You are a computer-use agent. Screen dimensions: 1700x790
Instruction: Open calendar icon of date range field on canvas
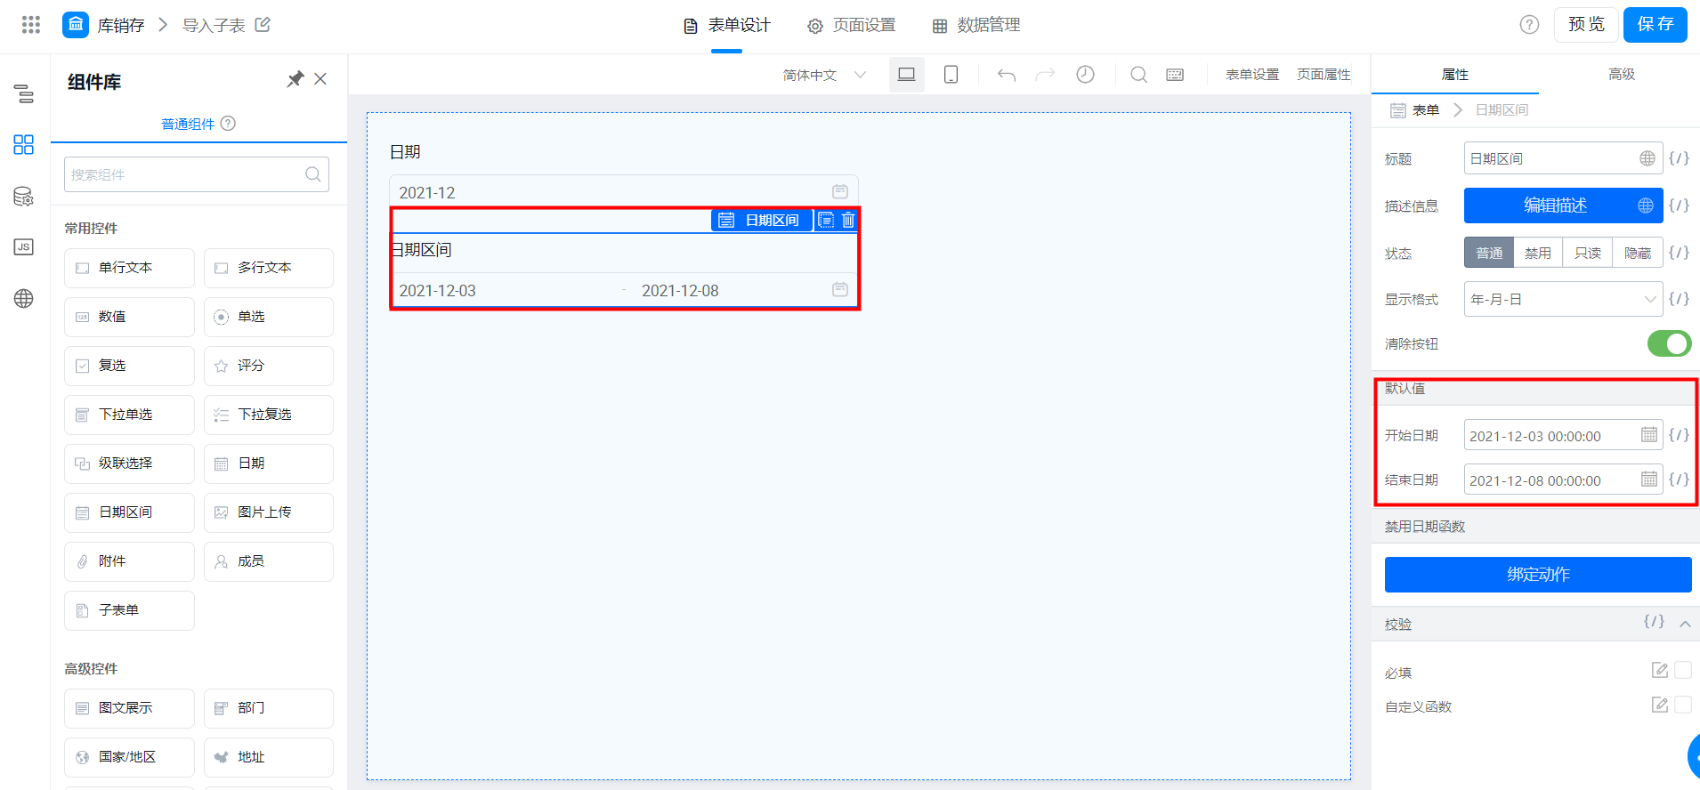(839, 289)
